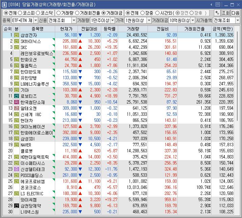Click the dark 신 badge for 로보티즈
Screen dimensions: 242x218
pos(17,96)
